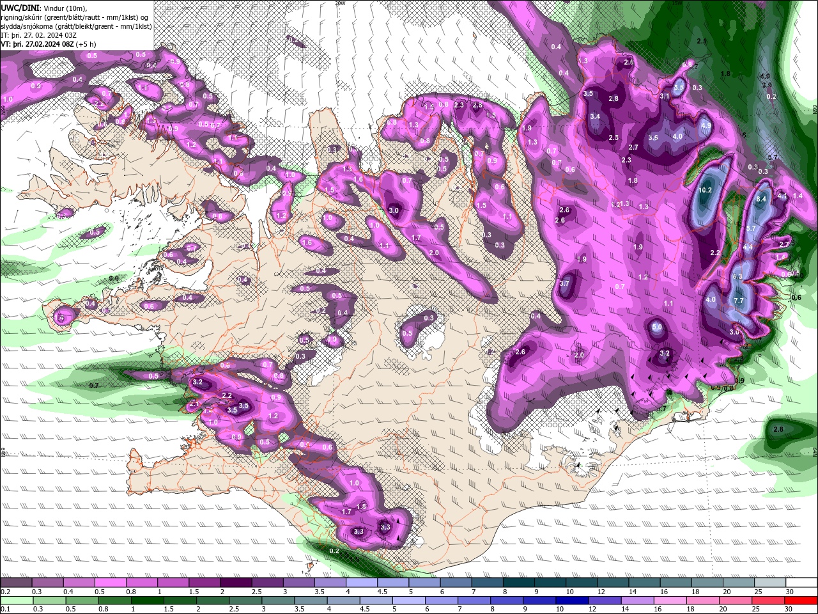The image size is (818, 614).
Task: Click the white snow swatch labeled 30
Action: [802, 583]
